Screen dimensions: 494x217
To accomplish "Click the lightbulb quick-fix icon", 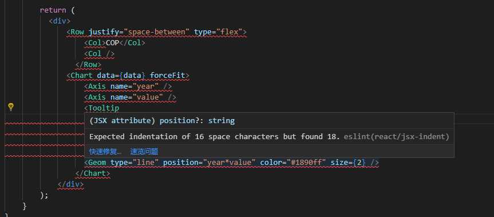I will click(11, 107).
